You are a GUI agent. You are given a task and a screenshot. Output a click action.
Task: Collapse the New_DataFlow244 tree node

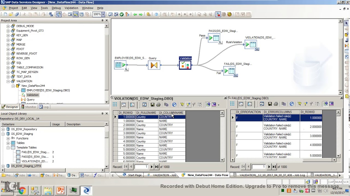pos(13,86)
